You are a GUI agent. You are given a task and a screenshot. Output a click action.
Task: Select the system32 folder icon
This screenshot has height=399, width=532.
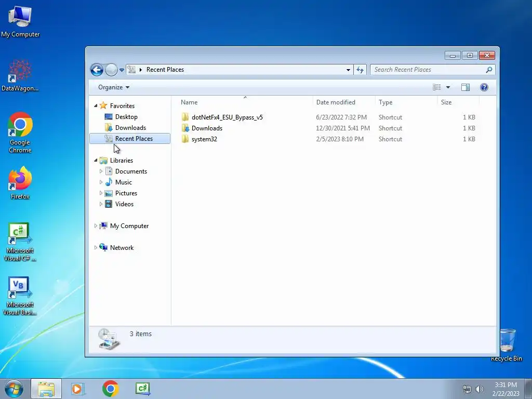click(x=185, y=139)
